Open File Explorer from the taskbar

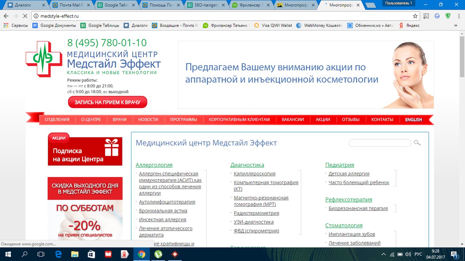coord(75,254)
